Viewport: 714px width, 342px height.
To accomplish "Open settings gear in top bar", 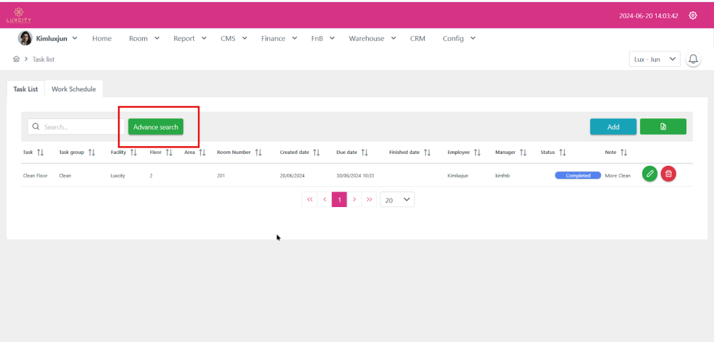I will pyautogui.click(x=692, y=15).
